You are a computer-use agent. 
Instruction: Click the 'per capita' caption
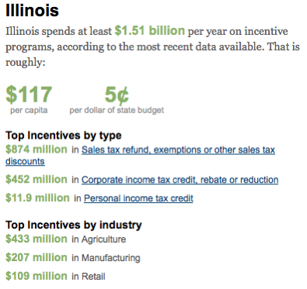29,110
